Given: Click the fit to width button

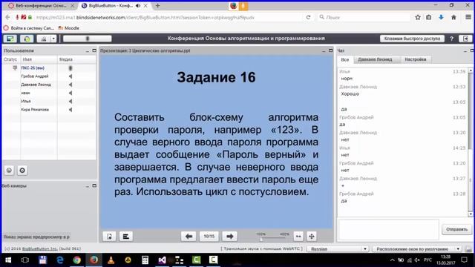Looking at the screenshot, I should pyautogui.click(x=298, y=236).
